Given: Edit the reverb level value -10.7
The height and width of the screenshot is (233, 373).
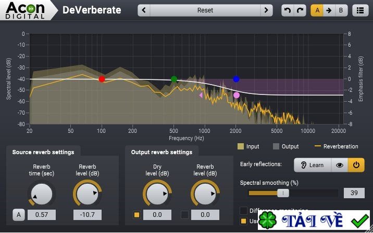Looking at the screenshot, I should 88,215.
